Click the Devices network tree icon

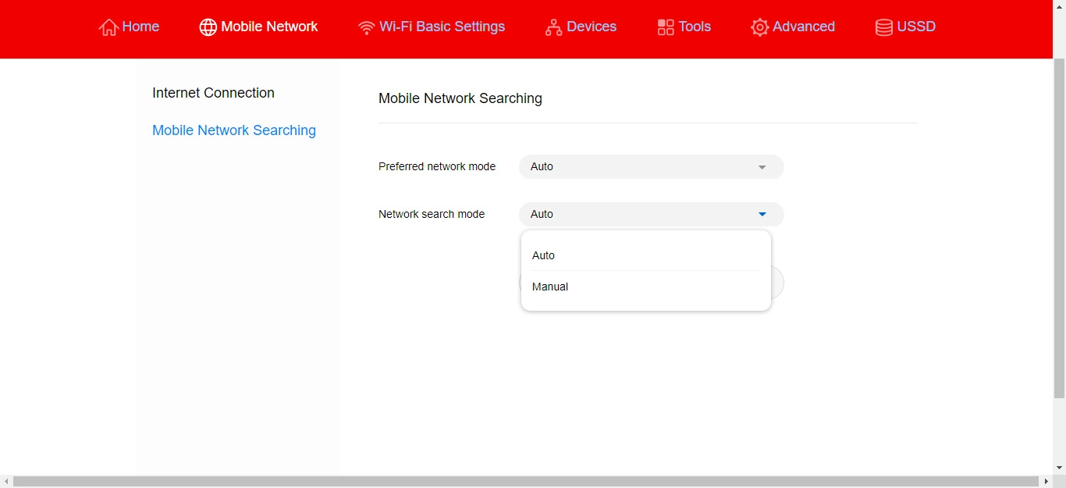click(x=553, y=27)
